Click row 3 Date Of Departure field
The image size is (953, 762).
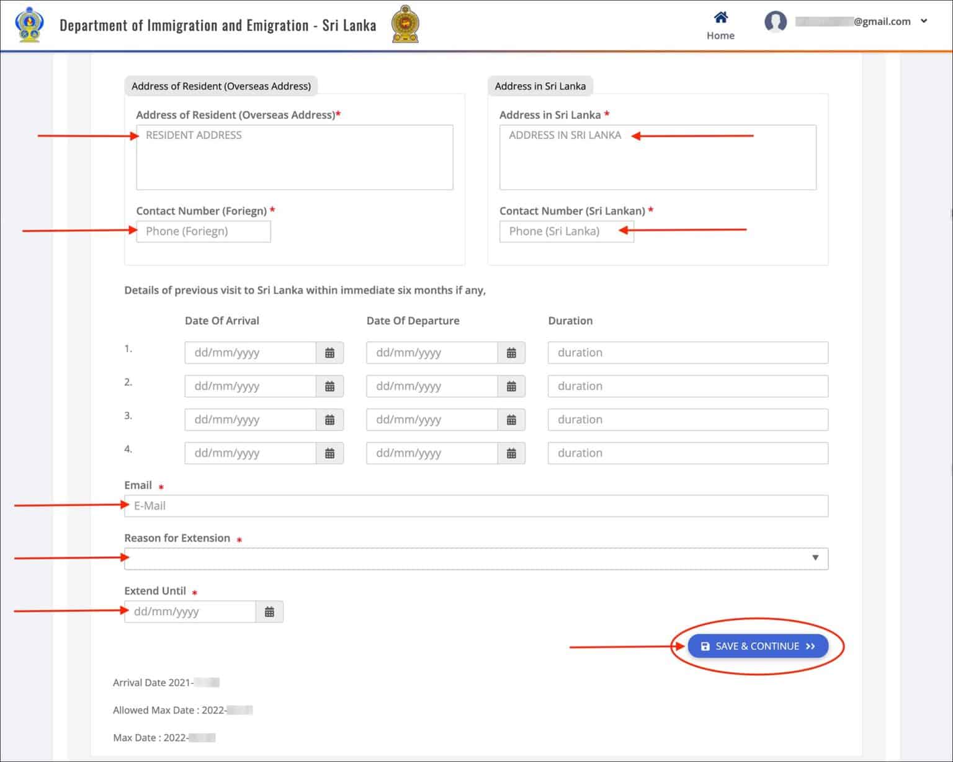[x=432, y=420]
